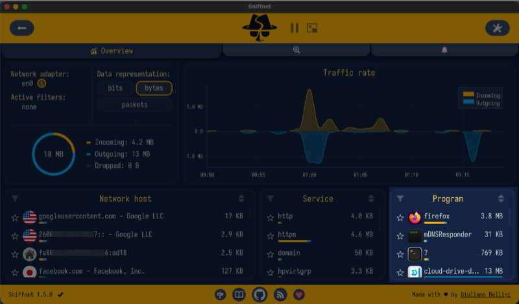Open the Notifications bell tab
The width and height of the screenshot is (519, 304).
[444, 50]
